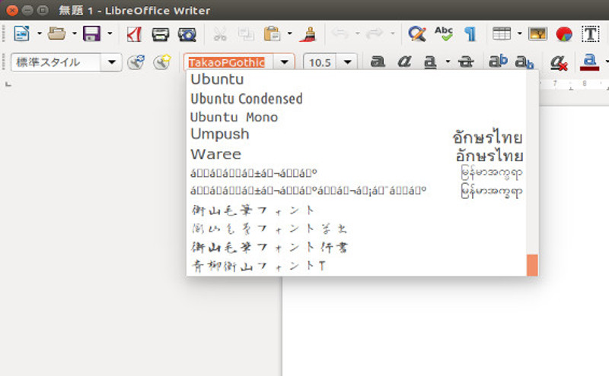Click the ruler tab stop selector

point(8,84)
